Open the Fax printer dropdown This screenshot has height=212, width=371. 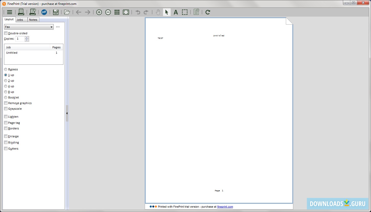pos(29,27)
